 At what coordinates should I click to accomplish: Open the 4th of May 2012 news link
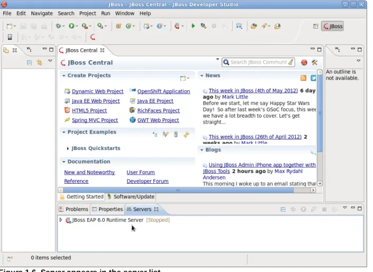click(253, 91)
